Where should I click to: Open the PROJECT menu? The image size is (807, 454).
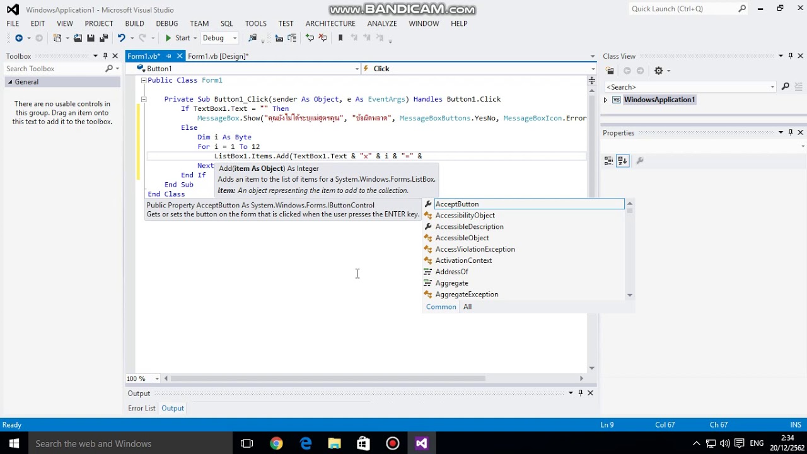pyautogui.click(x=99, y=23)
